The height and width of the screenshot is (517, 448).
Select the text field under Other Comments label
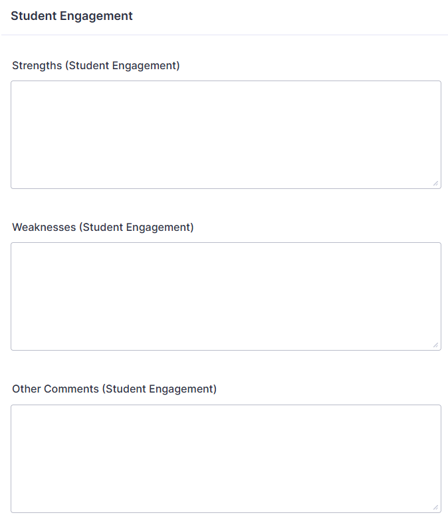click(226, 458)
